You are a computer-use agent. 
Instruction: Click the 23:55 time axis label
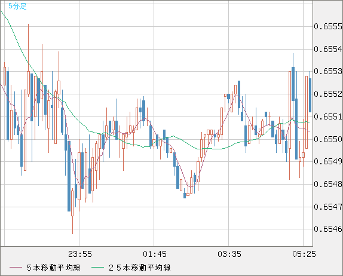80,254
